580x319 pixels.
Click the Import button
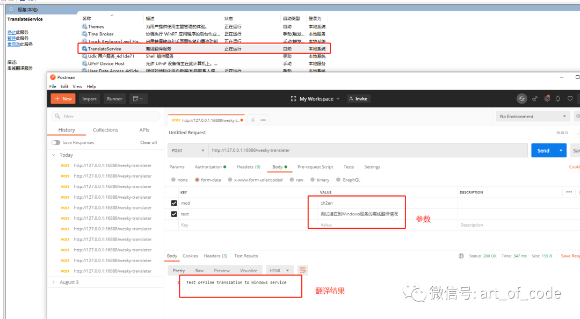pos(89,99)
